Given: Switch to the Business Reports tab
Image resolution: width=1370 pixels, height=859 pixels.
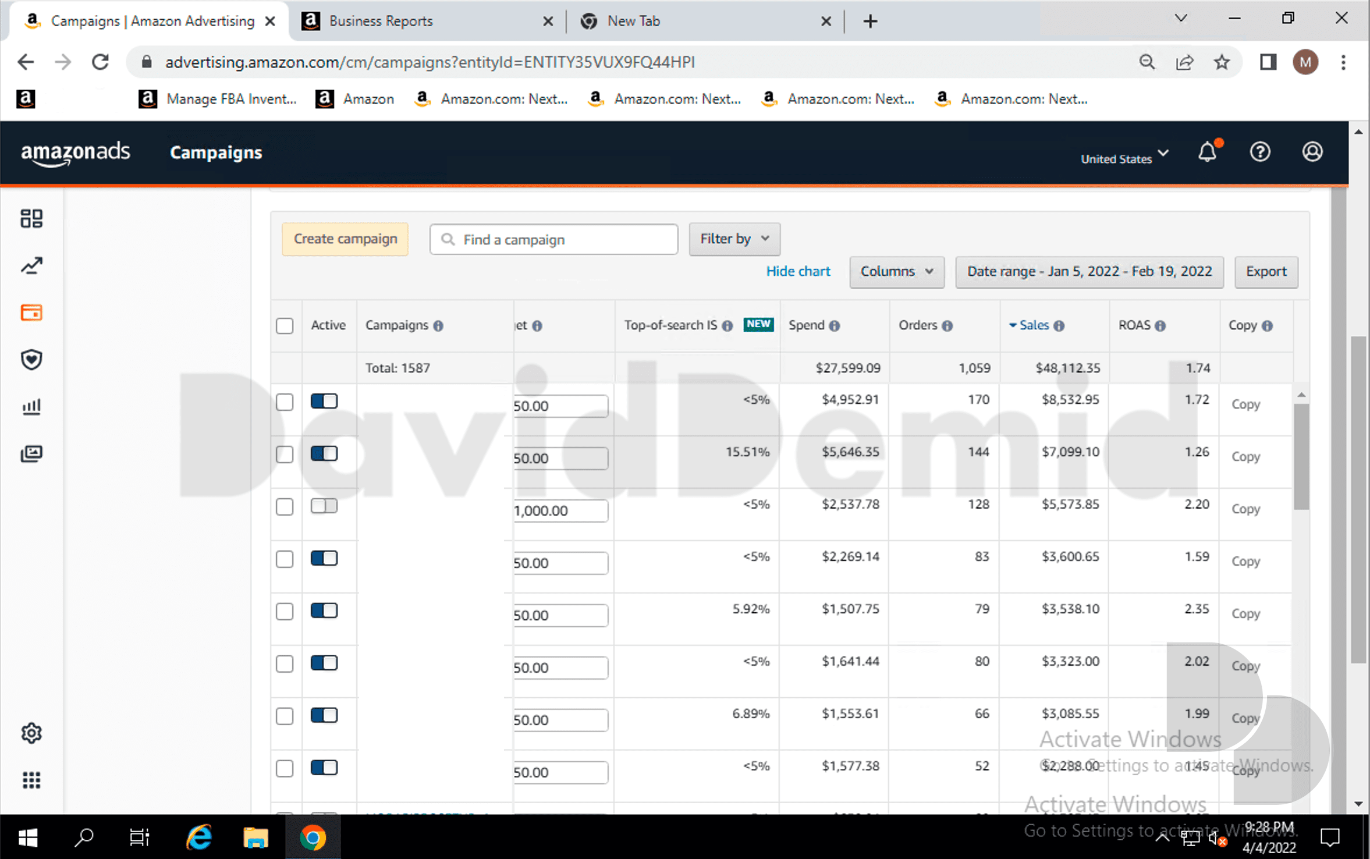Looking at the screenshot, I should (x=426, y=22).
